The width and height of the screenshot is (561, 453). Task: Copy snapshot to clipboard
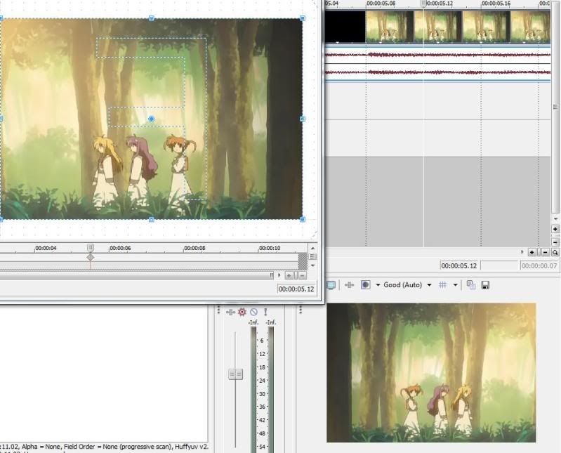471,285
